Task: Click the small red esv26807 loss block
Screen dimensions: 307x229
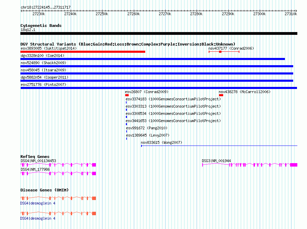Action: click(127, 95)
